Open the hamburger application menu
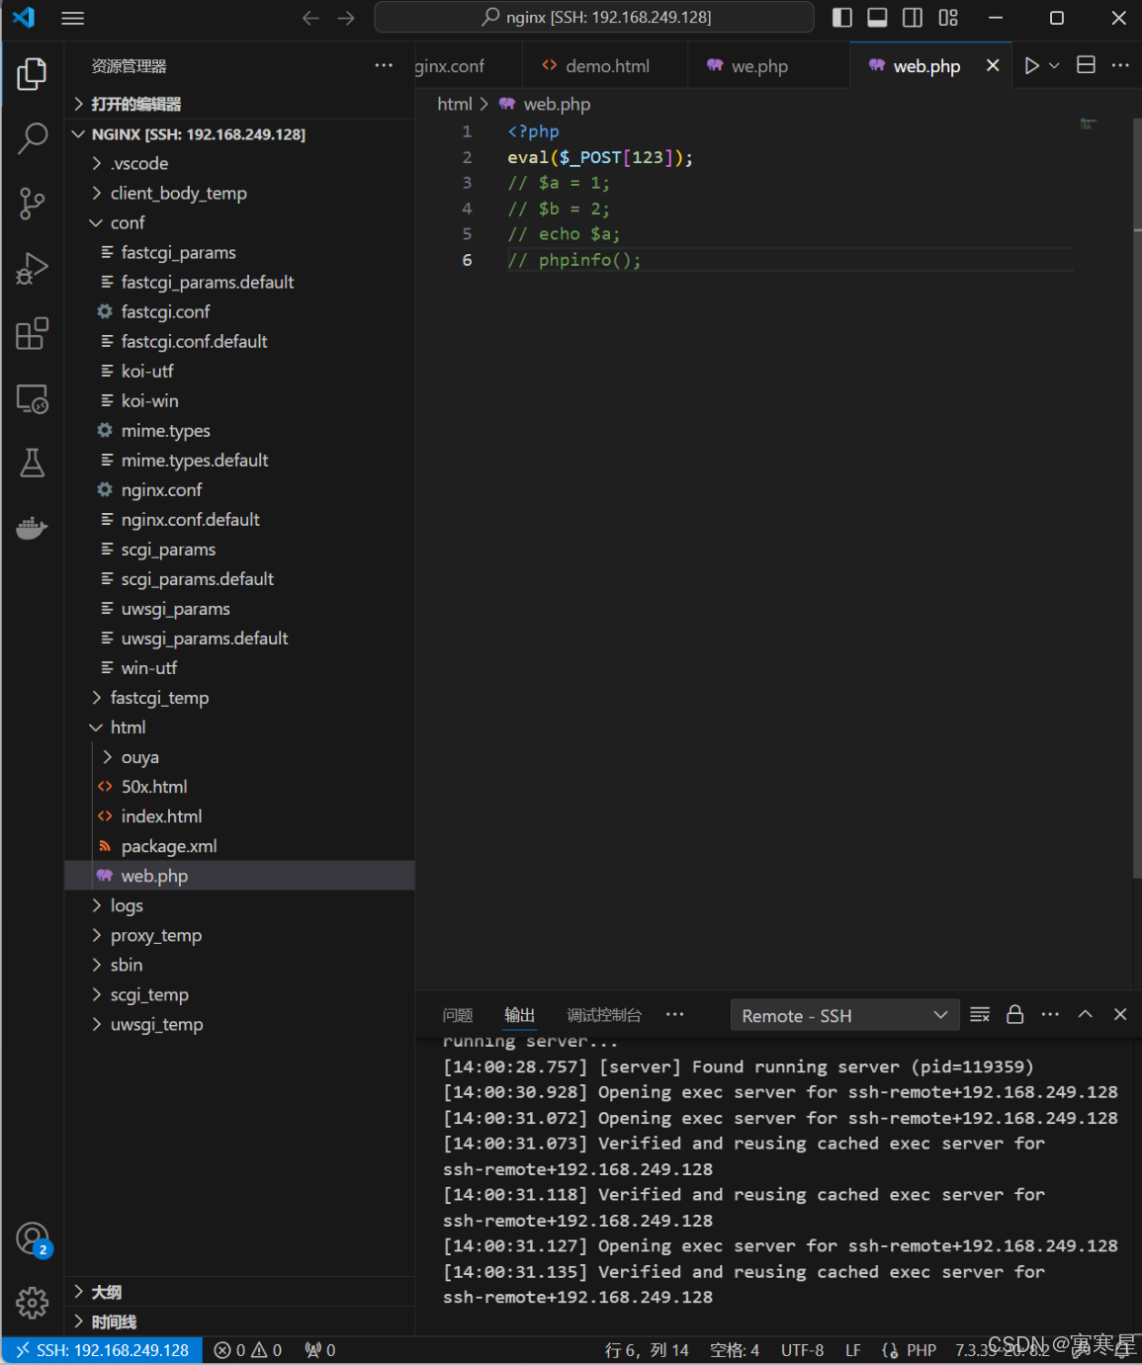The height and width of the screenshot is (1365, 1142). click(73, 18)
